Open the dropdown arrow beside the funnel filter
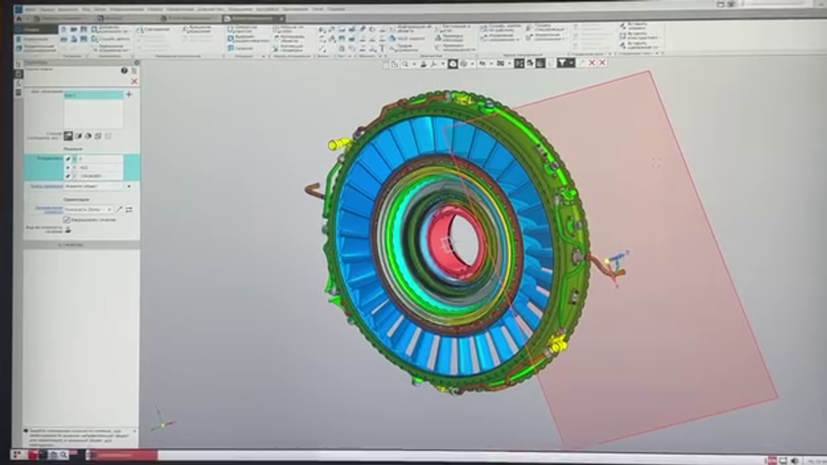Screen dimensions: 827x465 point(572,63)
